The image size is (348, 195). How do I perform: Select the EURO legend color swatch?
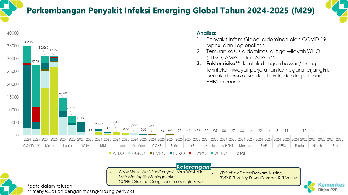pyautogui.click(x=170, y=153)
